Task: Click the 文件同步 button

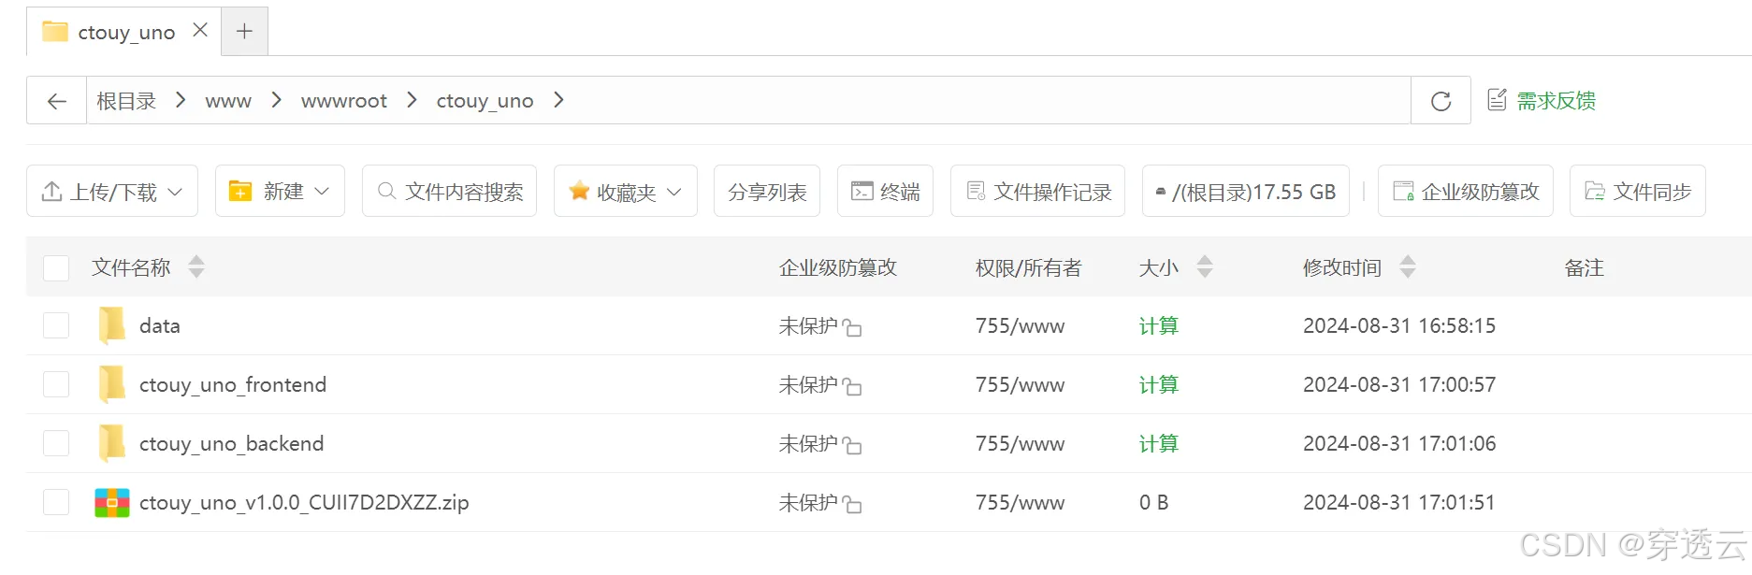Action: (1638, 191)
